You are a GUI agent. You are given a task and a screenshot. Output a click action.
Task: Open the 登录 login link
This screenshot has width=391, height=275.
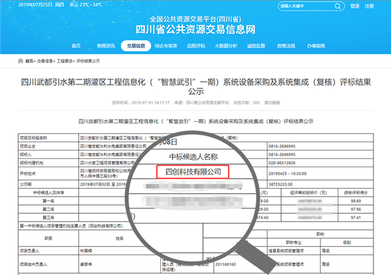(x=355, y=6)
